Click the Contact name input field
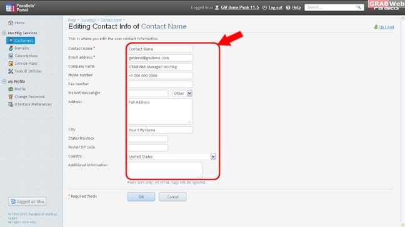 (160, 49)
